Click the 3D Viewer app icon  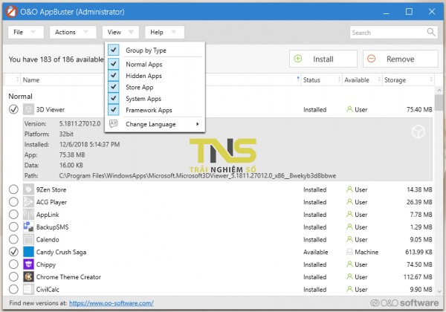coord(28,109)
